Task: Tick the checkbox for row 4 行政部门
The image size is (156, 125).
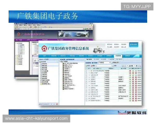Action: pos(87,77)
